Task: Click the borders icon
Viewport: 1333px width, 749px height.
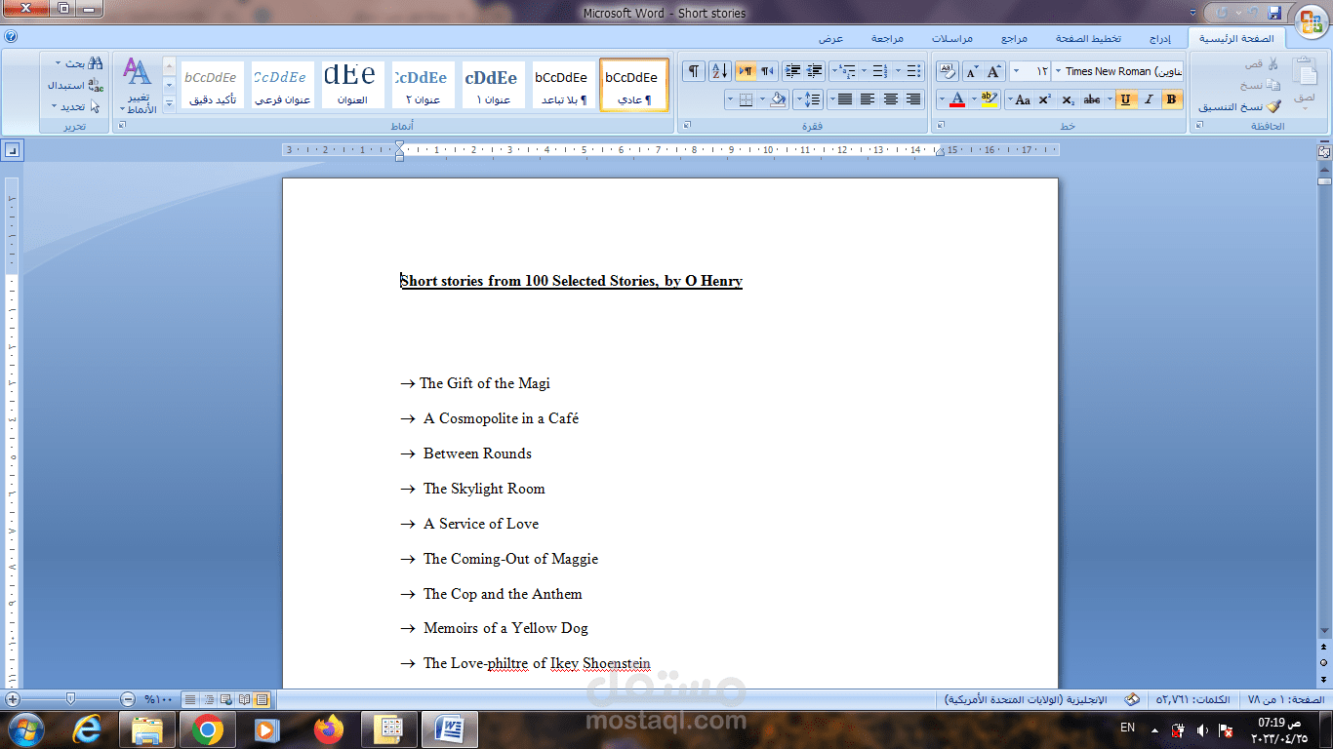Action: click(x=746, y=99)
